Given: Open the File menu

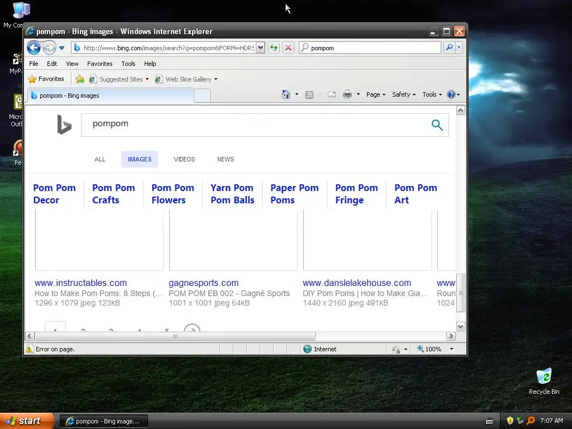Looking at the screenshot, I should point(34,64).
